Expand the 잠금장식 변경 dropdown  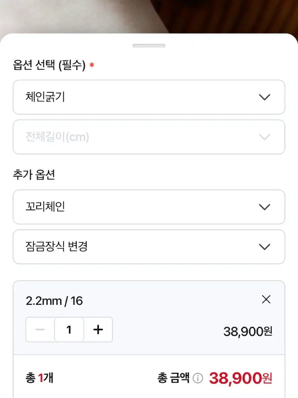coord(149,247)
